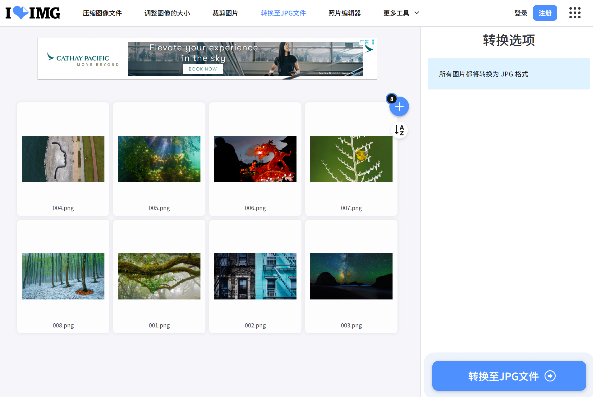Image resolution: width=593 pixels, height=397 pixels.
Task: Click the ad dismiss arrow icon
Action: point(370,49)
